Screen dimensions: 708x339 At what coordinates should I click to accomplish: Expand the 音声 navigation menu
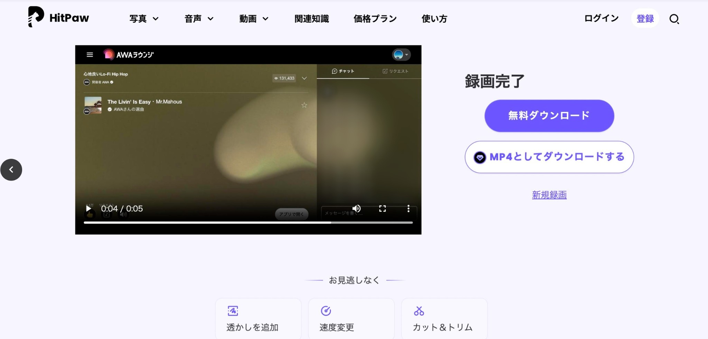coord(199,19)
